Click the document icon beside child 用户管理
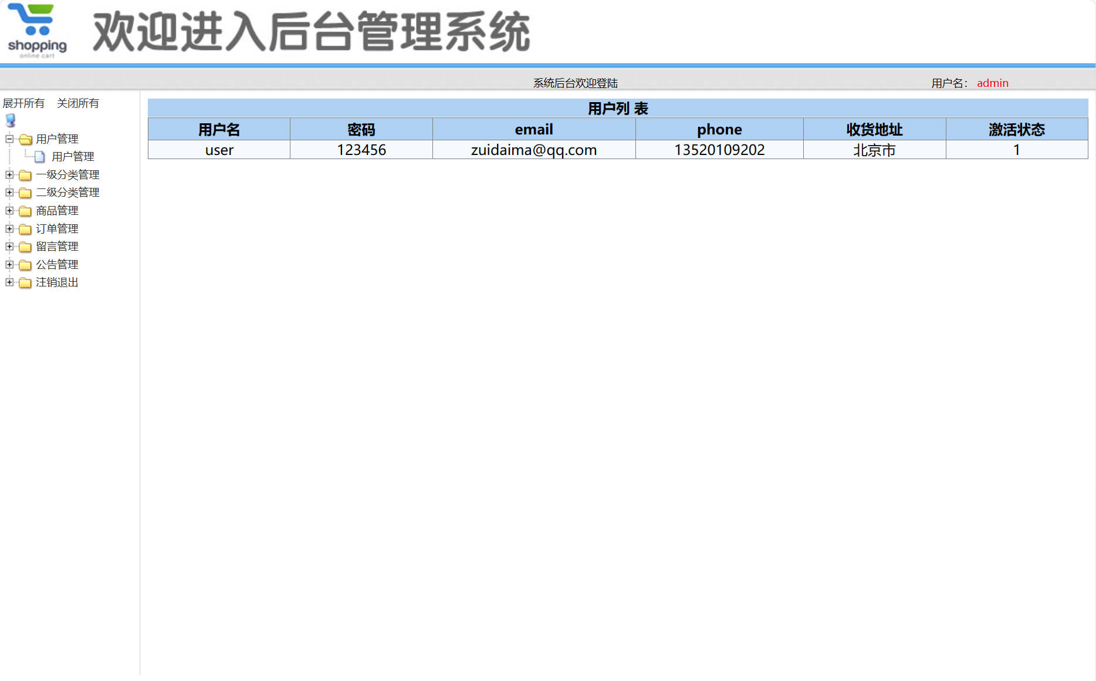The image size is (1096, 681). click(x=39, y=156)
